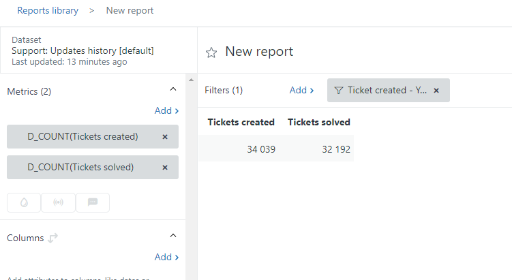Star the New report as favorite

point(211,52)
